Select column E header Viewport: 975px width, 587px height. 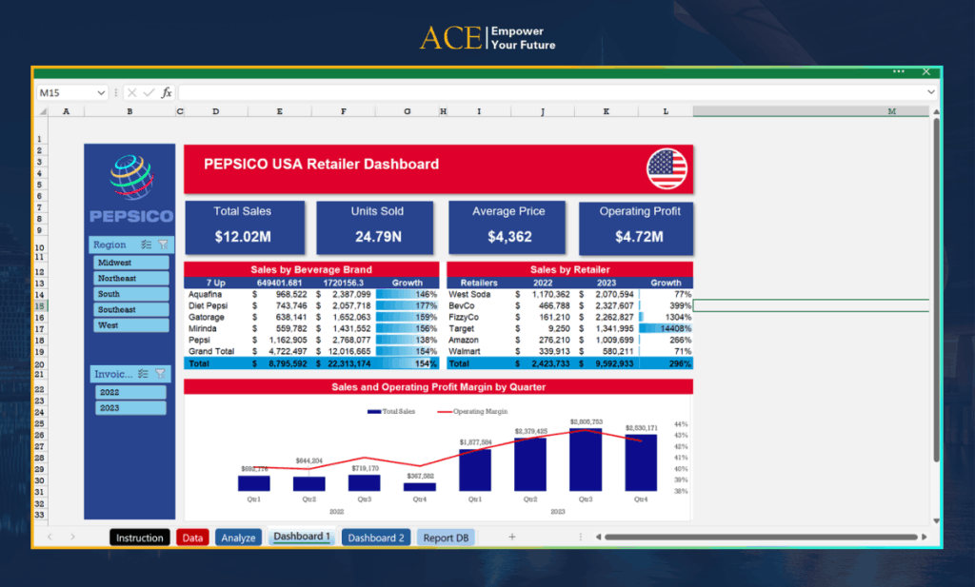pos(279,111)
